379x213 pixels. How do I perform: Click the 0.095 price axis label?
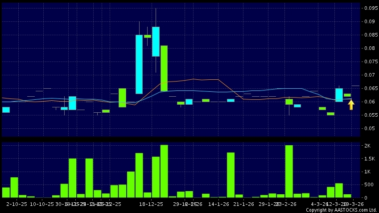coord(371,8)
